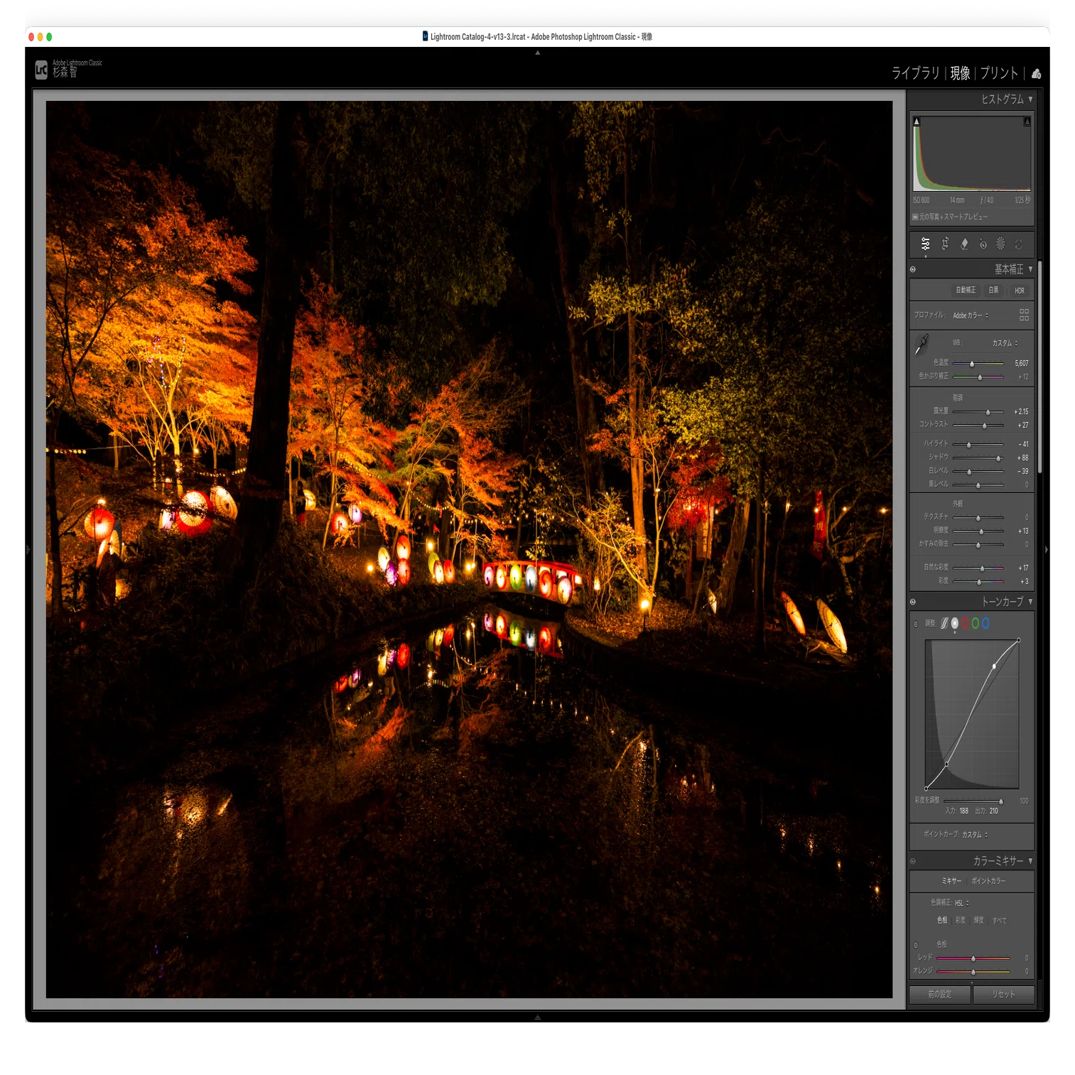Switch to the プリント module
1075x1075 pixels.
999,73
